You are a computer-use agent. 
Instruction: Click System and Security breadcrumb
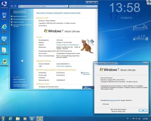pos(31,6)
